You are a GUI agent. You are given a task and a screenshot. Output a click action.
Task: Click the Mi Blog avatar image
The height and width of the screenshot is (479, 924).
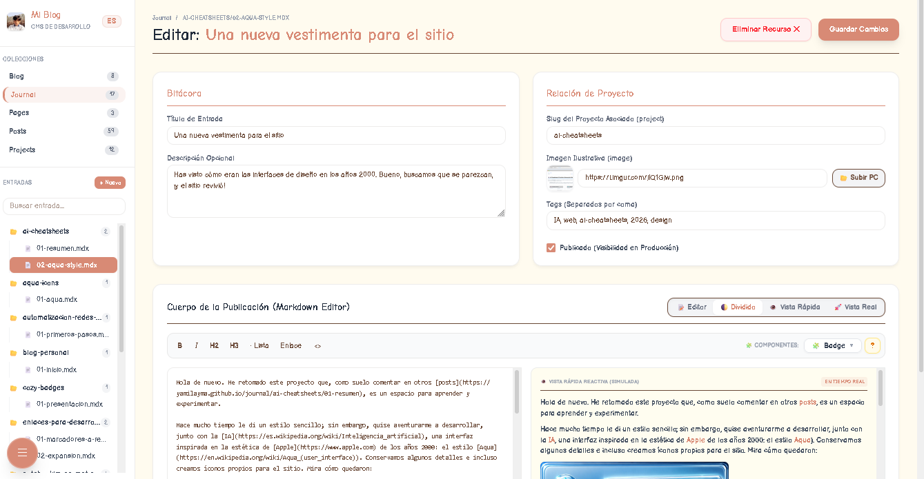(16, 21)
